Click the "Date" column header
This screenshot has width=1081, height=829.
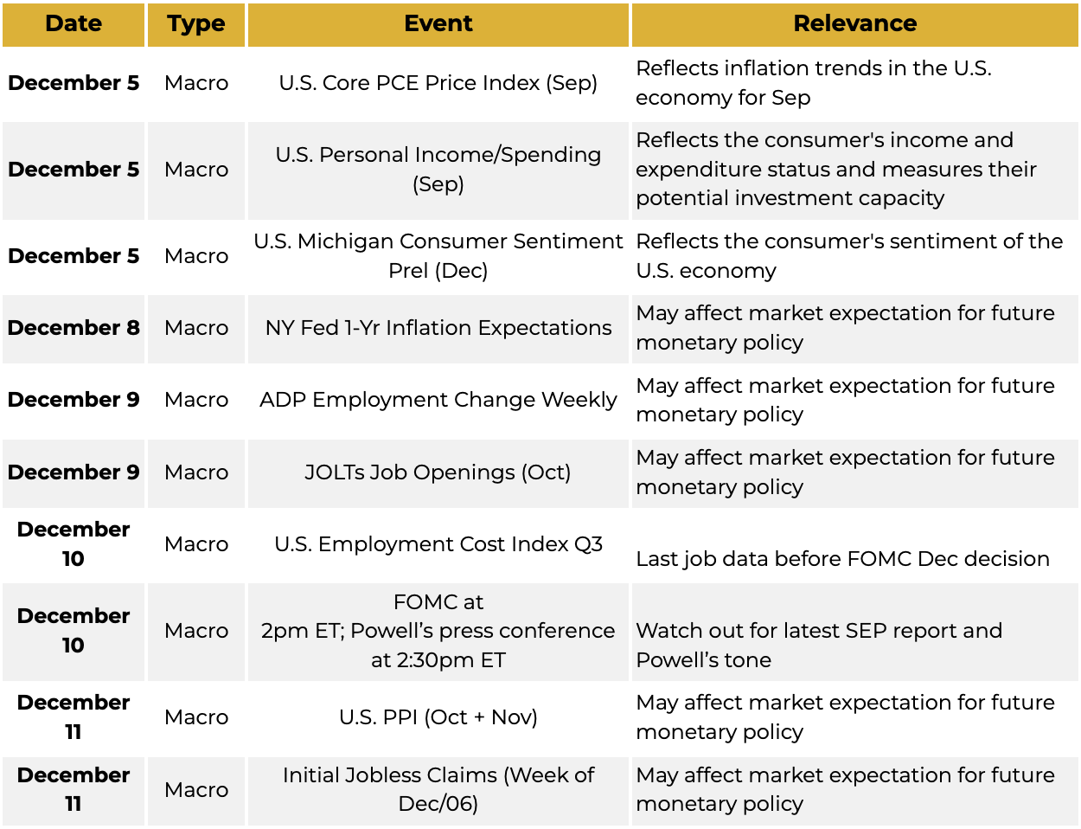[74, 24]
